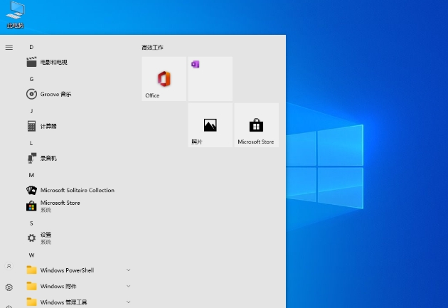Open 录音机 (Voice Recorder) app

point(48,158)
